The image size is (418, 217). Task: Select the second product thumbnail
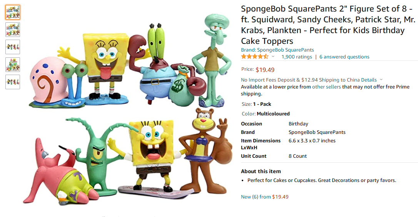(x=13, y=30)
